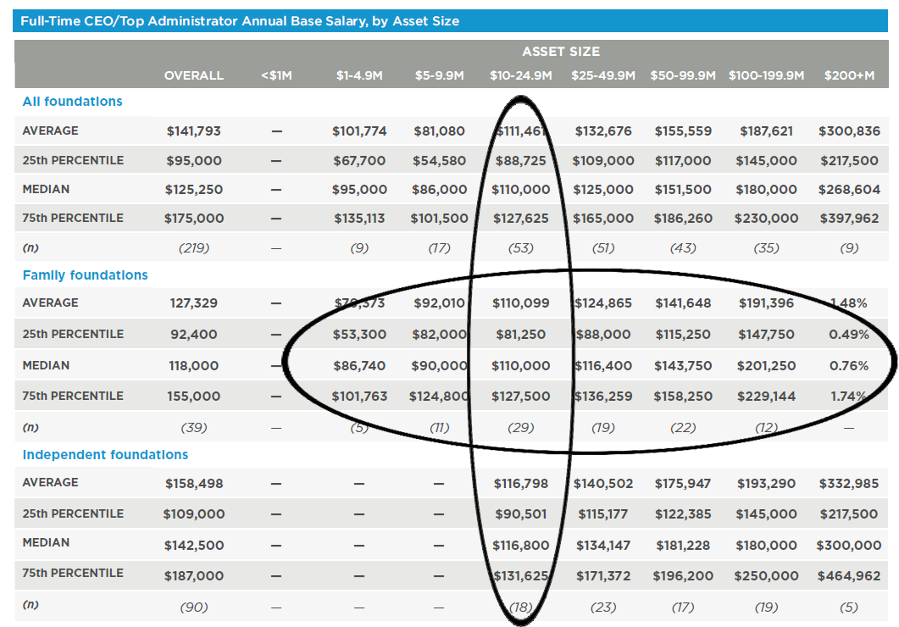The image size is (899, 627).
Task: Click the $1-4.9M column header
Action: [358, 75]
